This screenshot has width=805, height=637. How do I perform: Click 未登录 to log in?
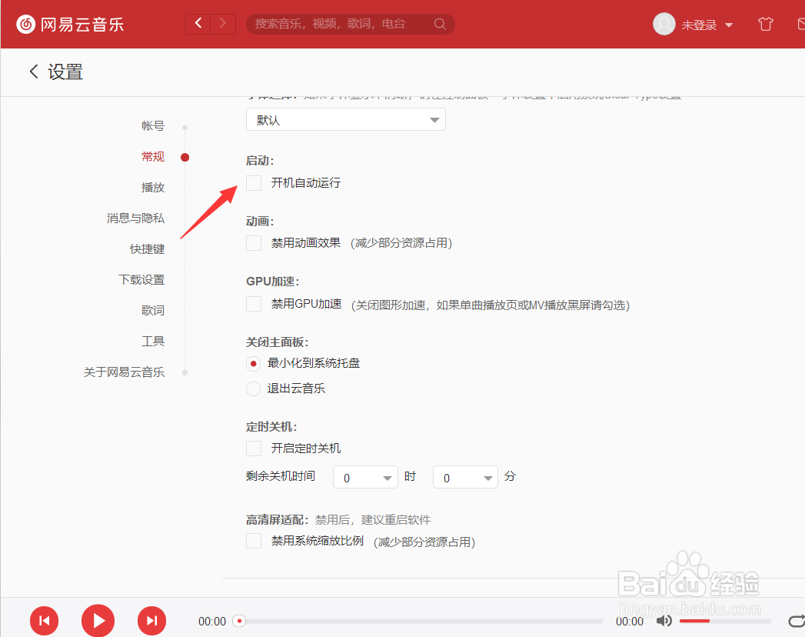point(700,24)
